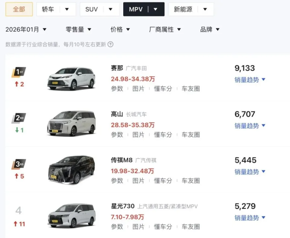This screenshot has height=238, width=290.
Task: Click the help question mark icon near data source text
Action: [111, 44]
